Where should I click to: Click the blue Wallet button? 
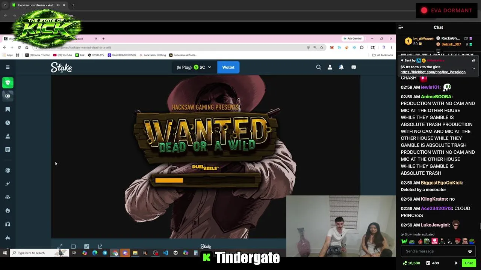(228, 67)
